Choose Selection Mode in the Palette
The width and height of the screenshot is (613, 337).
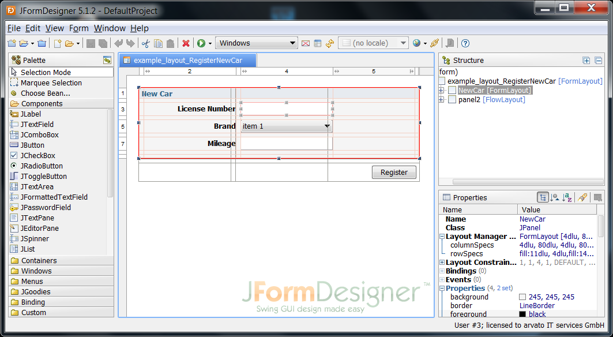point(61,72)
